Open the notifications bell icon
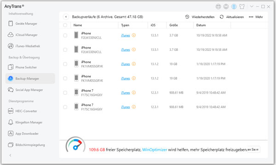 [226, 7]
